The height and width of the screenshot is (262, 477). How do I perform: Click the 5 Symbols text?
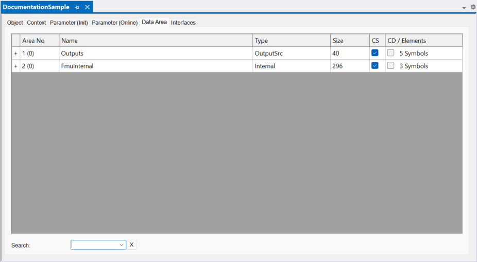[414, 54]
